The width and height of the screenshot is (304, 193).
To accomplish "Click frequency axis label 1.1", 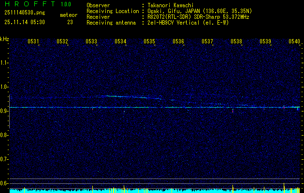I will (3, 63).
